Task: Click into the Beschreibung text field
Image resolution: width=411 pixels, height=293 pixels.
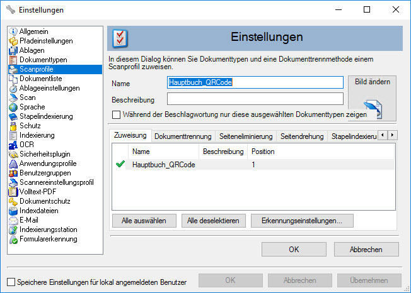Action: coord(255,99)
